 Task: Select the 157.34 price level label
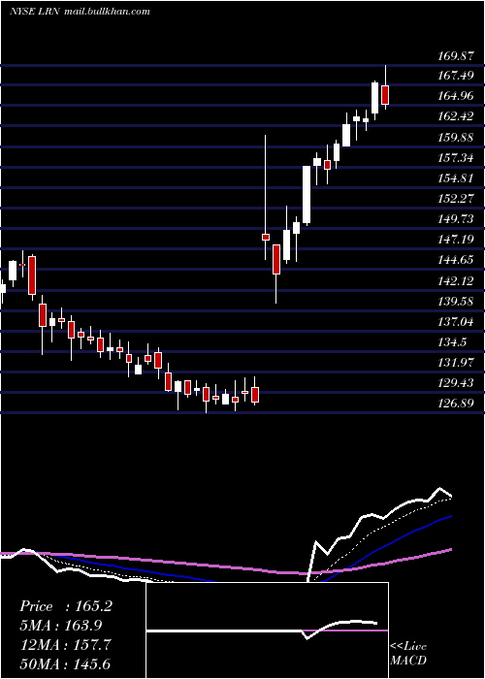[455, 157]
